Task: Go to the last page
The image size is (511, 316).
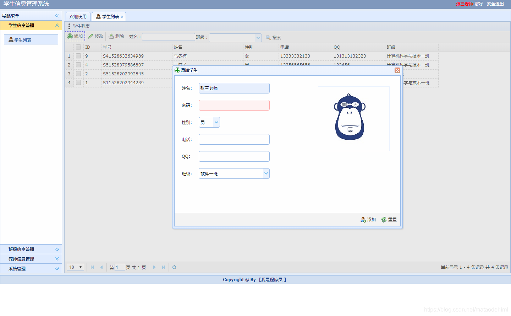Action: (x=164, y=267)
